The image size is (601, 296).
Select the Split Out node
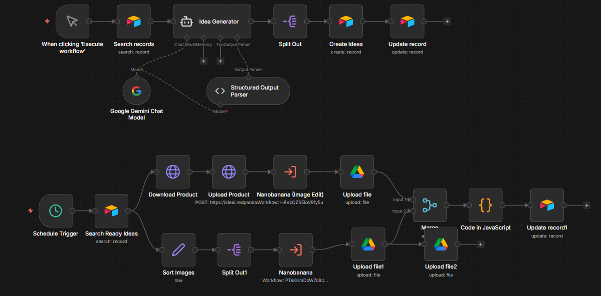point(290,21)
